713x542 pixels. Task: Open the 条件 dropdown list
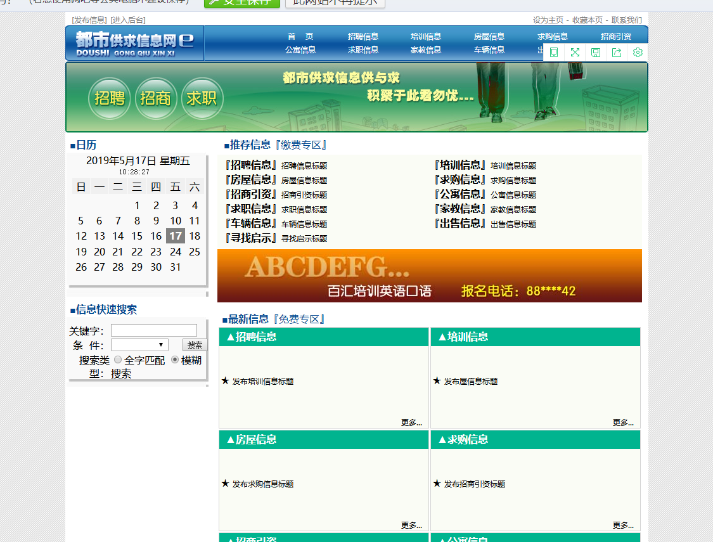point(139,345)
